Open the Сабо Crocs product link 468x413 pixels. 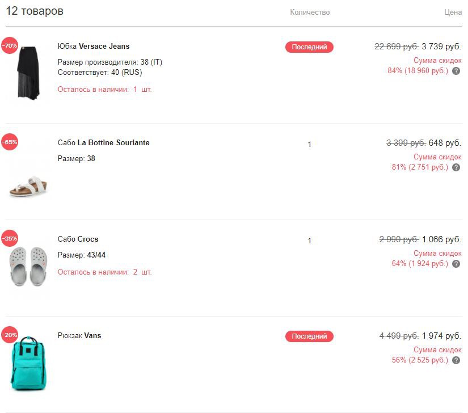click(78, 239)
